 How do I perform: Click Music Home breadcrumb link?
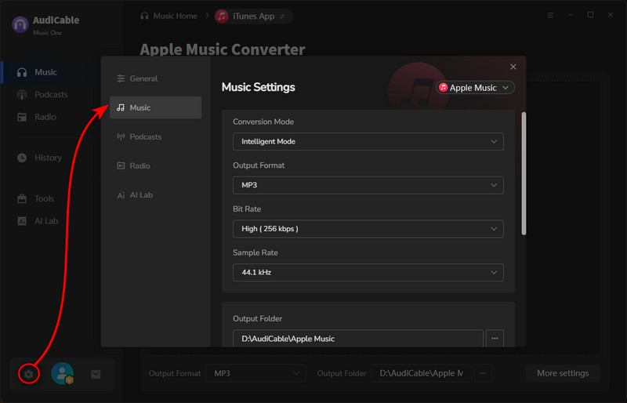coord(175,16)
